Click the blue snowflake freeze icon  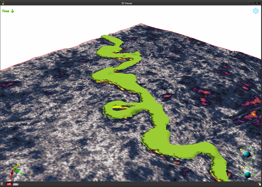255,11
